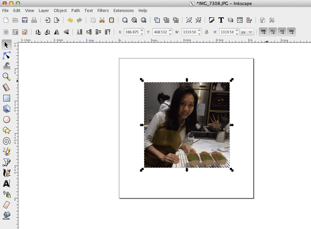Open the File menu
This screenshot has width=311, height=229.
[5, 10]
